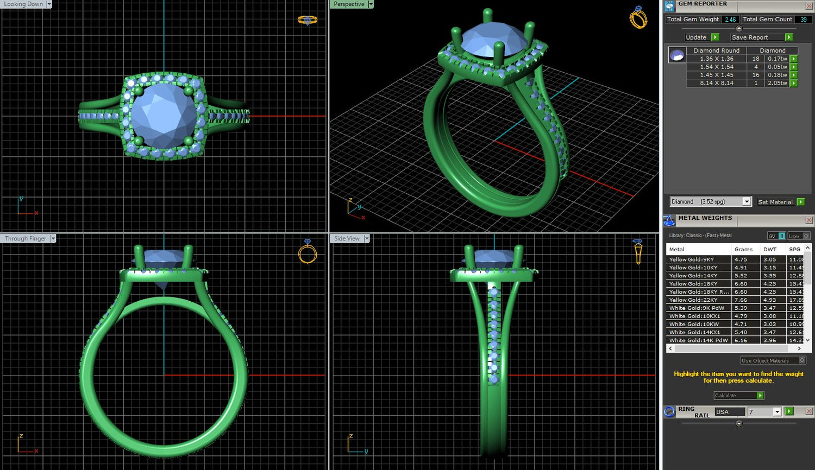Viewport: 815px width, 470px height.
Task: Open the Diamond material dropdown
Action: [747, 202]
